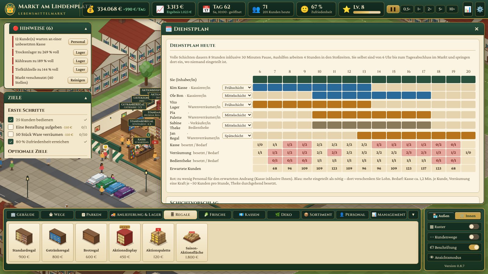This screenshot has width=488, height=274.
Task: Set game speed to 10×
Action: coord(452,9)
